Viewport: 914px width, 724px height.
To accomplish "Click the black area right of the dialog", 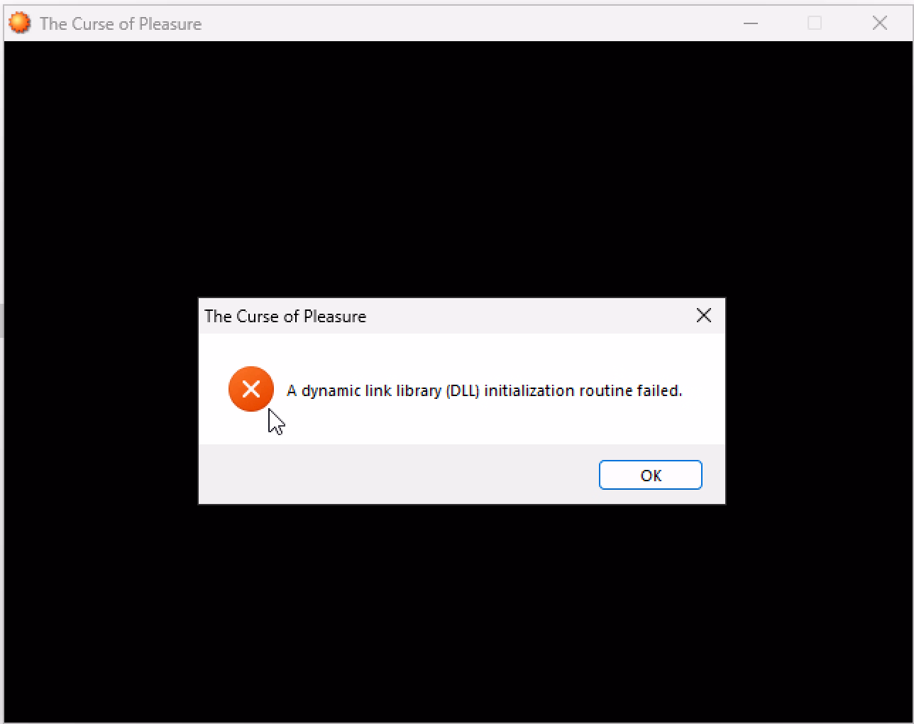I will [x=818, y=401].
